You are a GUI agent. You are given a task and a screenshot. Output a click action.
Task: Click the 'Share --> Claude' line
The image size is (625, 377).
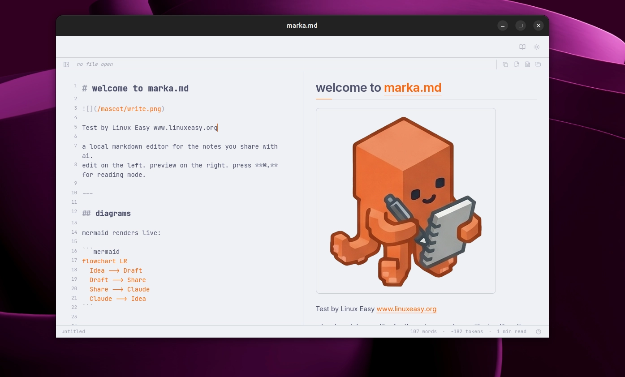120,289
